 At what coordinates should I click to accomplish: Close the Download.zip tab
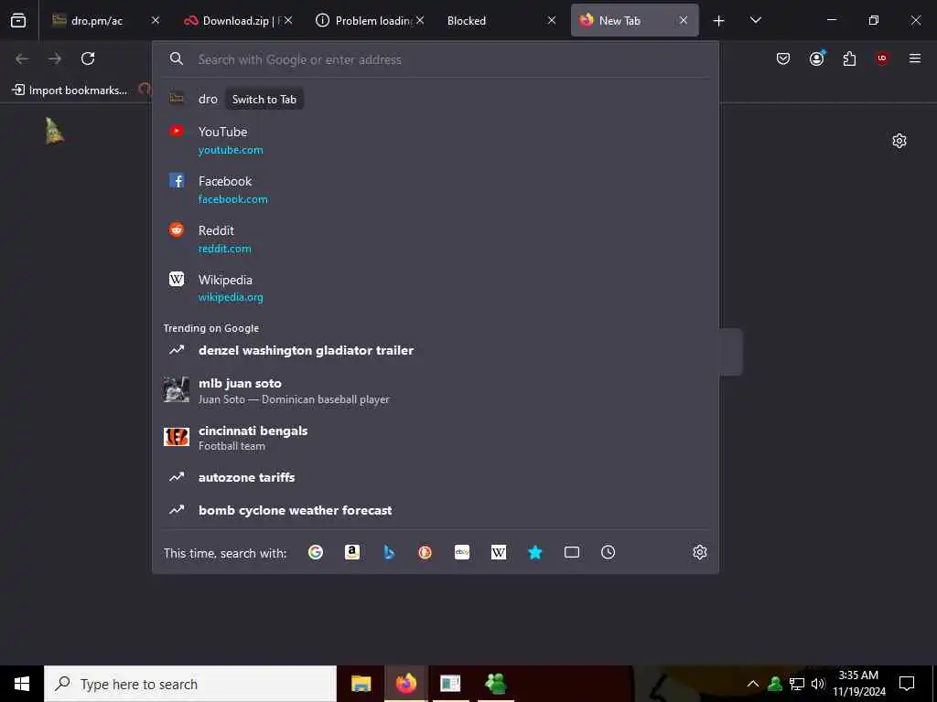coord(288,20)
